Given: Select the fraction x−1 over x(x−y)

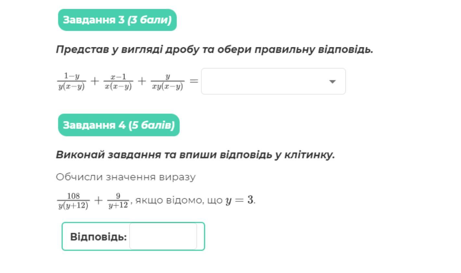Looking at the screenshot, I should [118, 82].
